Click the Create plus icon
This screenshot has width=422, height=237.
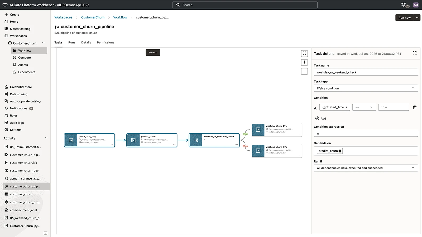coord(6,14)
